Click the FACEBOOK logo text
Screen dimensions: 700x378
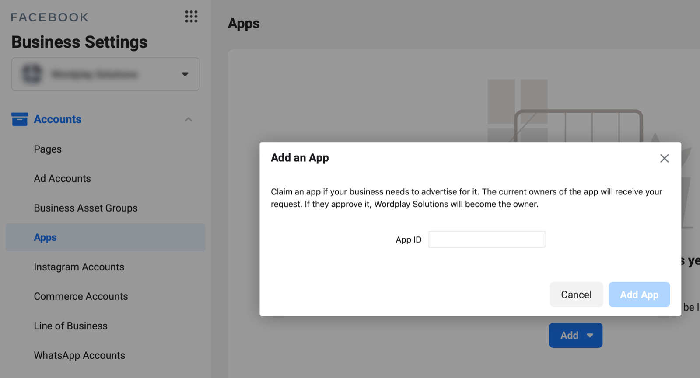pyautogui.click(x=49, y=17)
